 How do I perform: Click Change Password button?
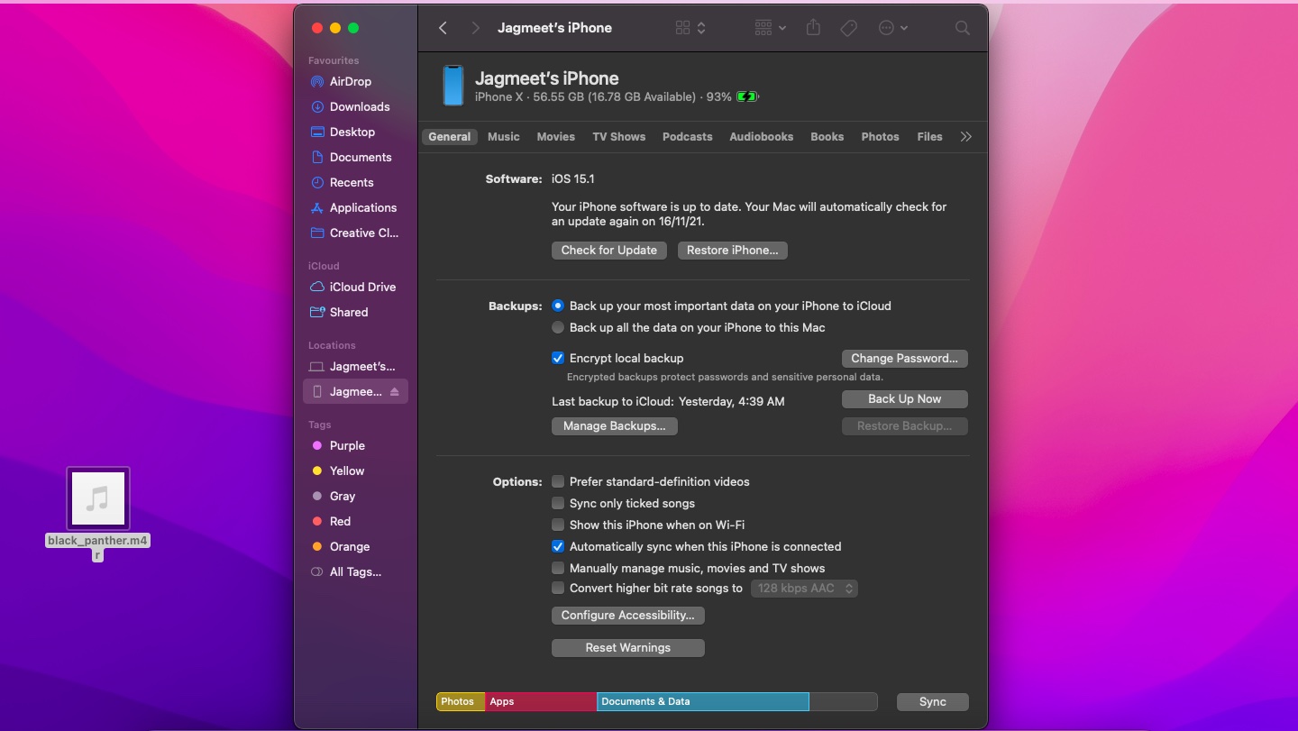pos(904,359)
